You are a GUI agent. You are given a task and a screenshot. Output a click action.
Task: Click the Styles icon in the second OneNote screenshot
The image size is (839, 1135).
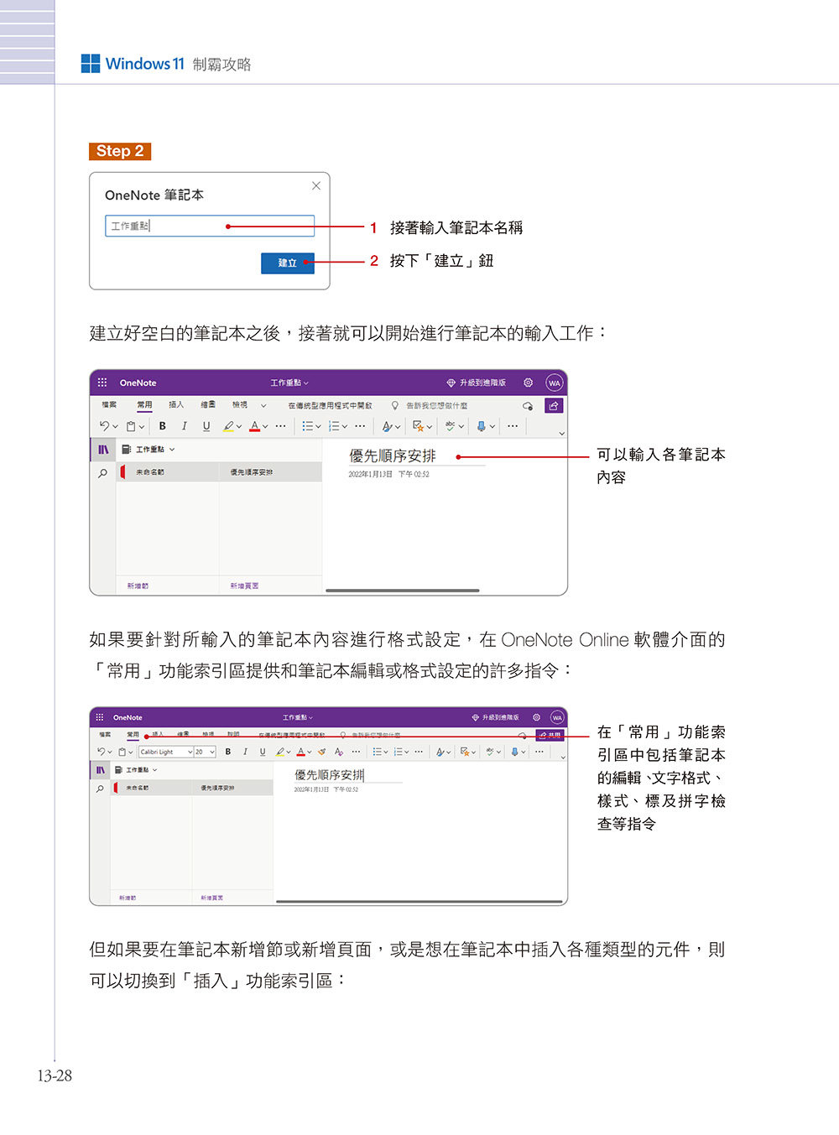[x=440, y=752]
